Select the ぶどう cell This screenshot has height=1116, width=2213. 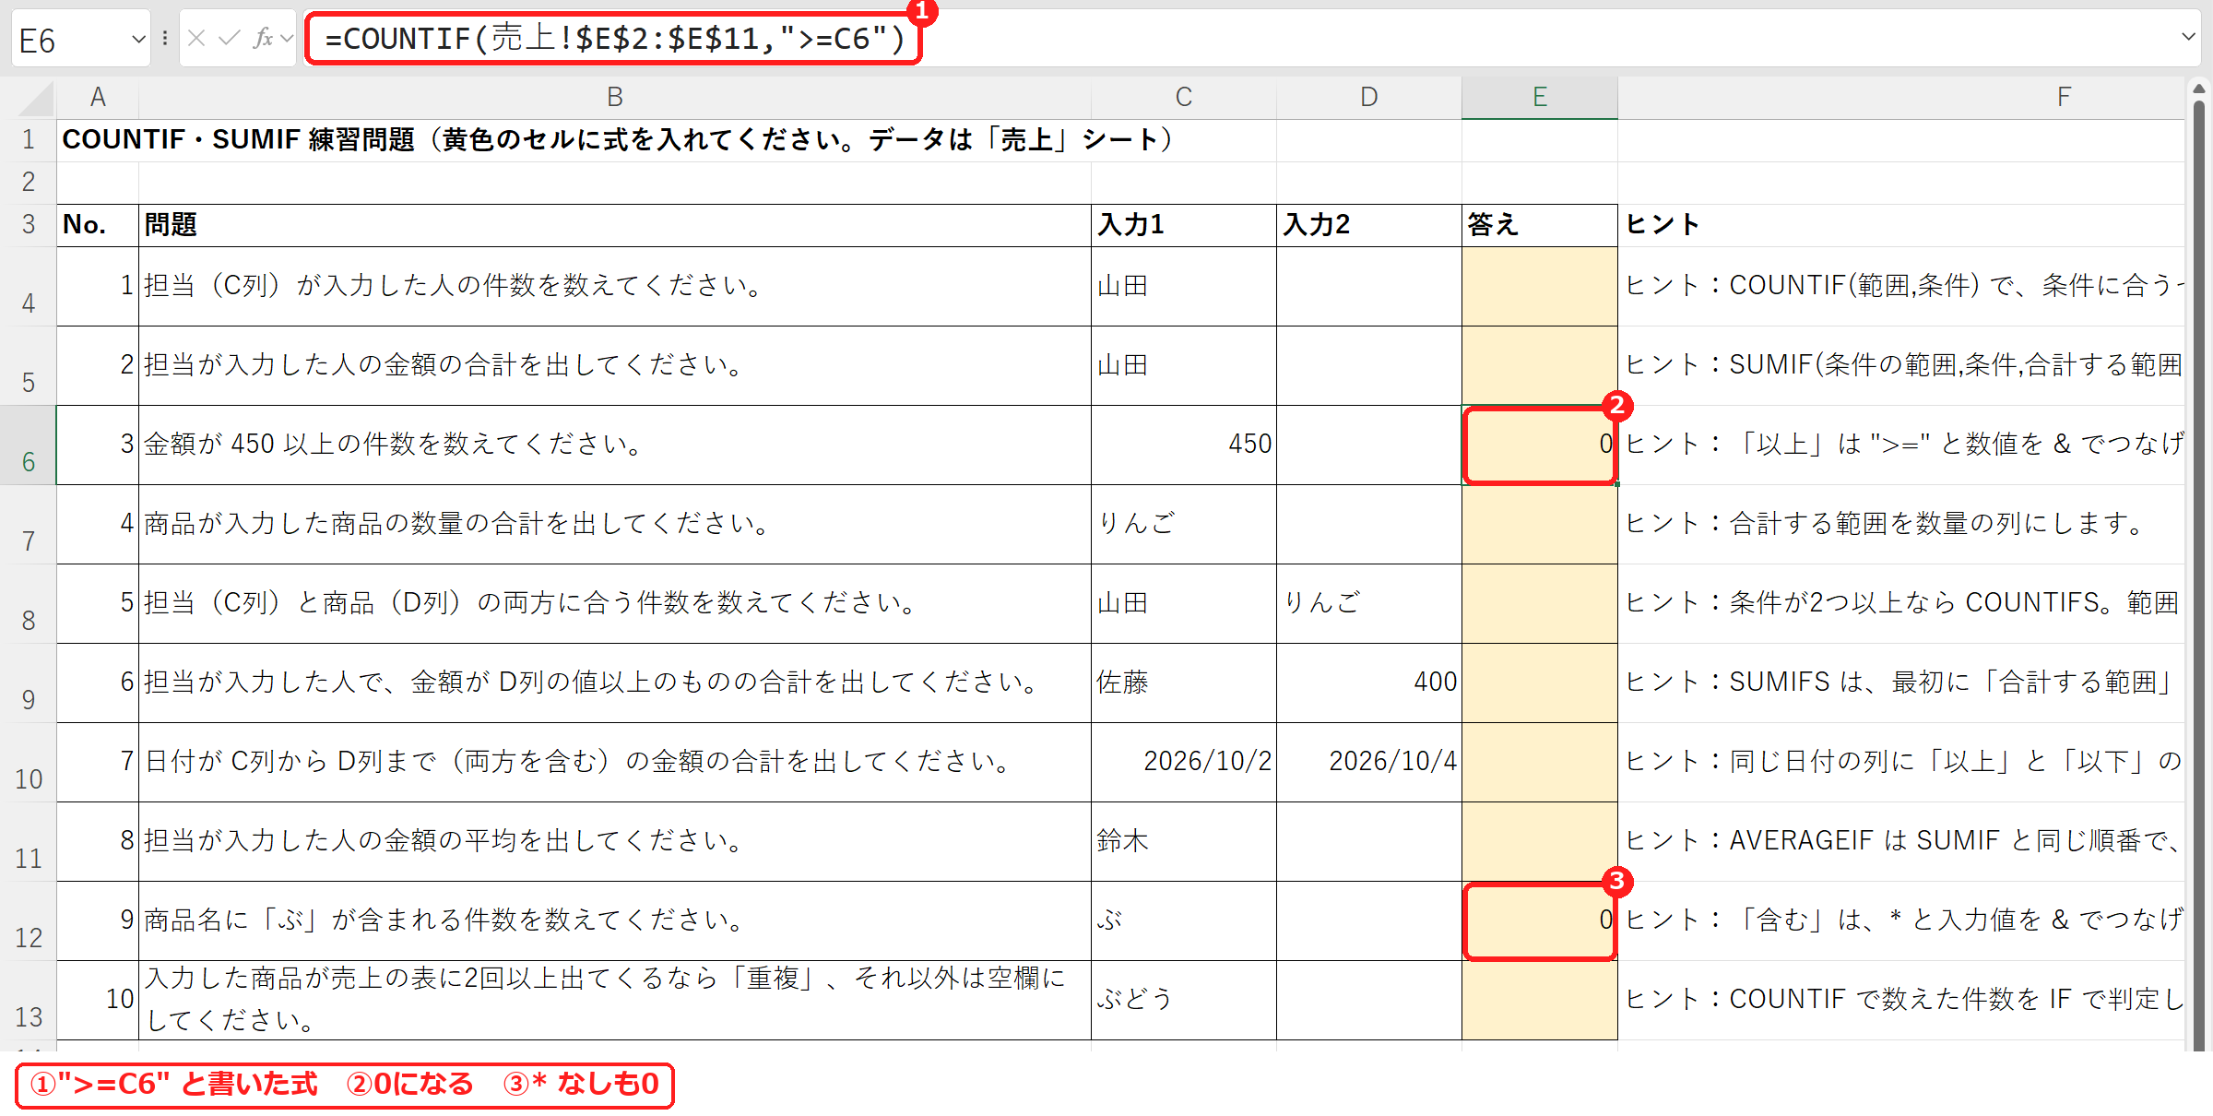pos(1184,1001)
